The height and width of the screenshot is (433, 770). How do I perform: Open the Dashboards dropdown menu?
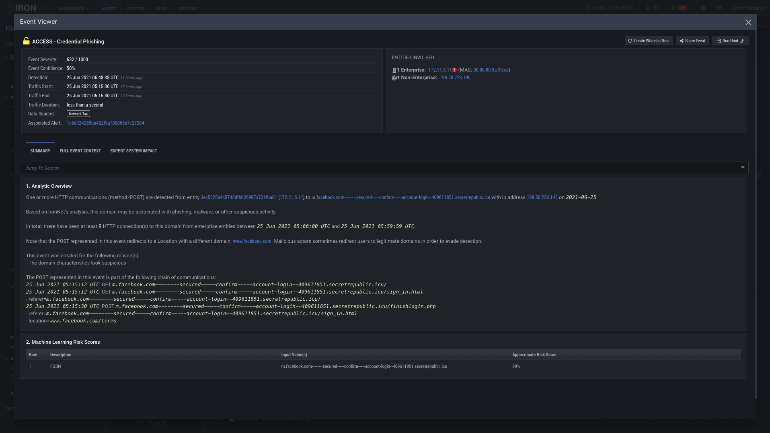[73, 8]
